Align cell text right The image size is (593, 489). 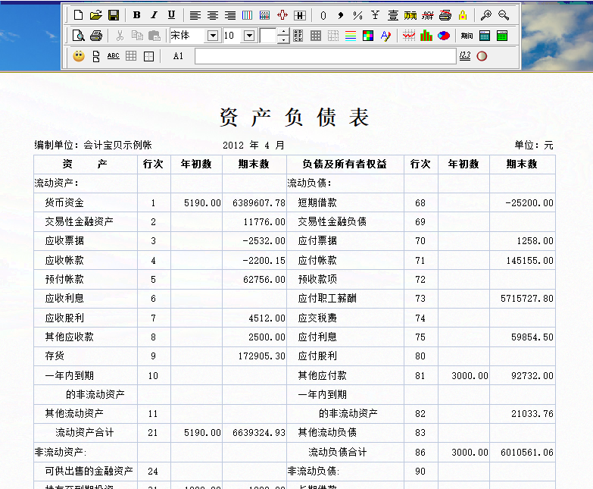[230, 15]
